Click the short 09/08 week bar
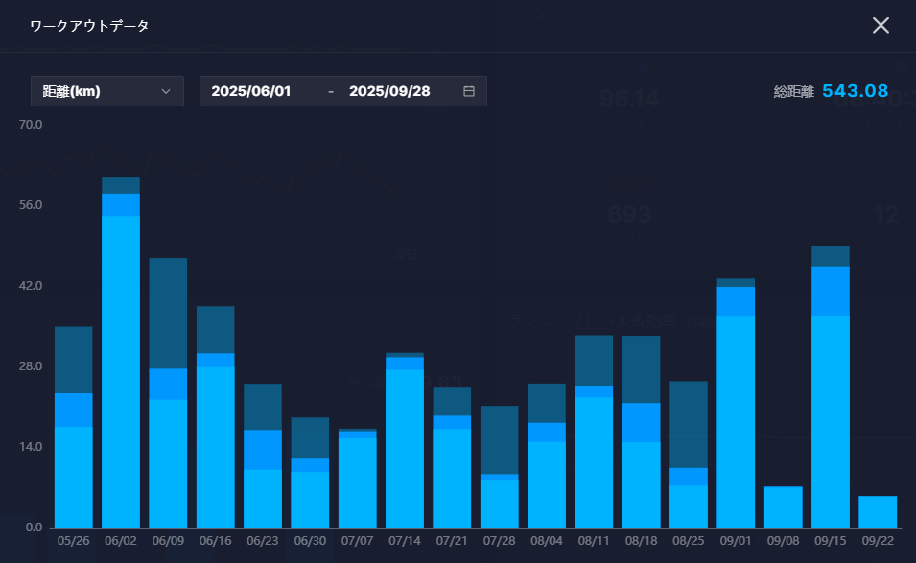916x563 pixels. 783,507
